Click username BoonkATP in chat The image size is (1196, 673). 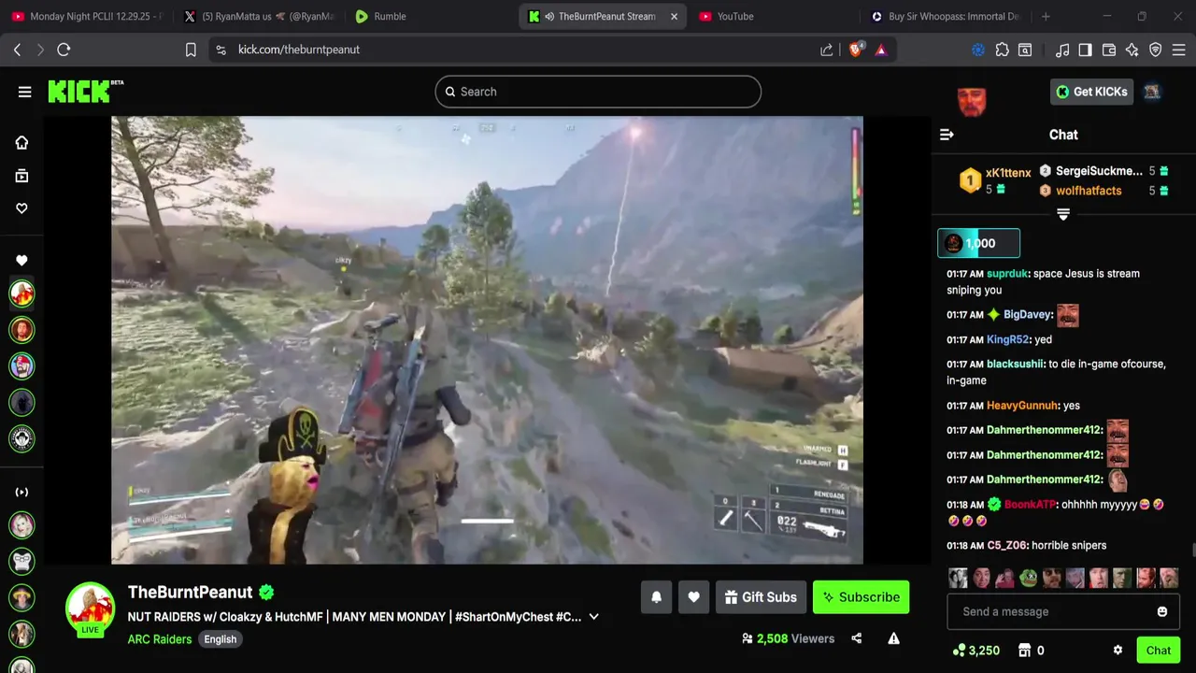click(x=1030, y=505)
